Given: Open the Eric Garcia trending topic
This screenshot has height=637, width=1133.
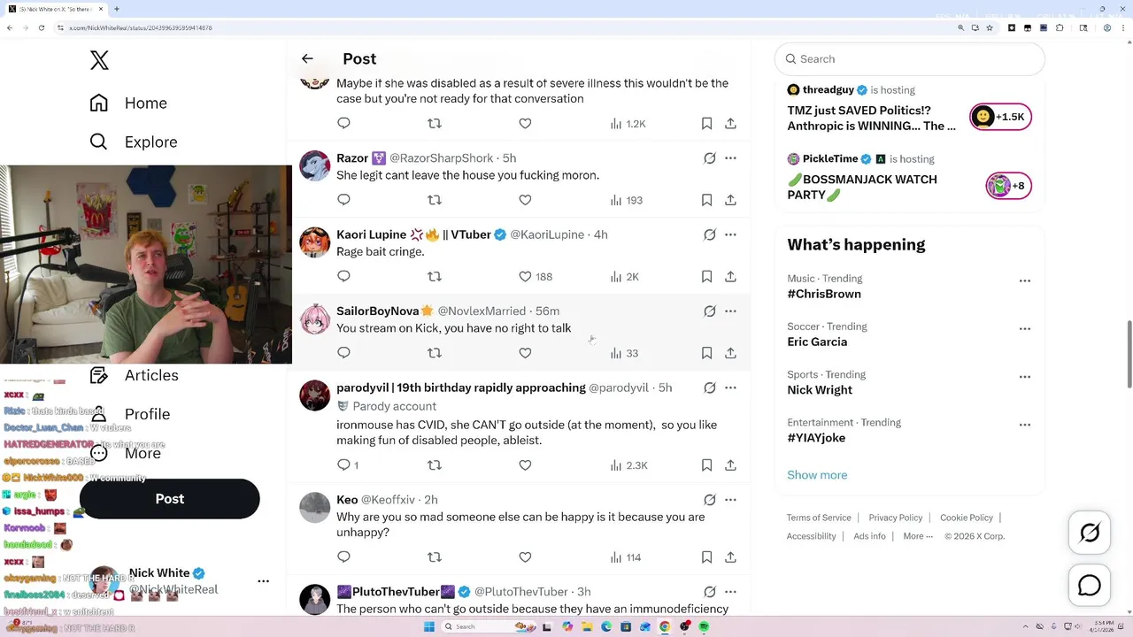Looking at the screenshot, I should [x=817, y=342].
